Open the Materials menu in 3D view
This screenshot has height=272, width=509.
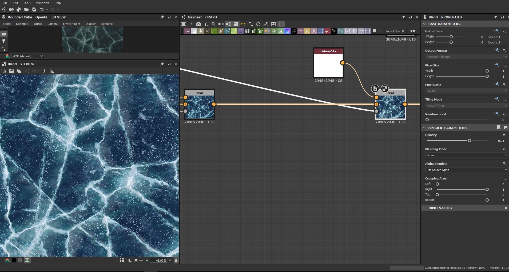tap(22, 24)
